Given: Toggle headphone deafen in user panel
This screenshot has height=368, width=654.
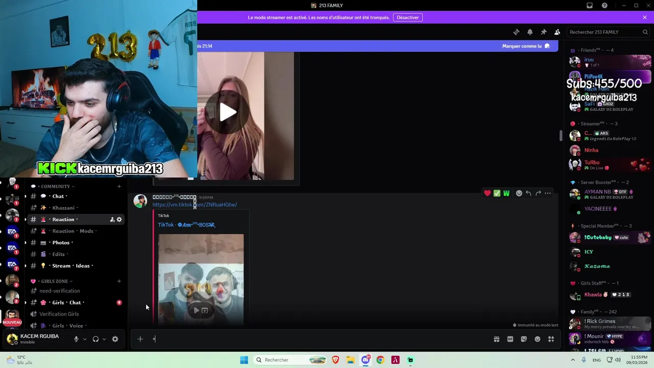Looking at the screenshot, I should pyautogui.click(x=96, y=339).
